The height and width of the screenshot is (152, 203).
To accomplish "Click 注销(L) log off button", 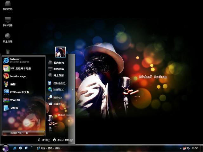I will tap(44, 140).
